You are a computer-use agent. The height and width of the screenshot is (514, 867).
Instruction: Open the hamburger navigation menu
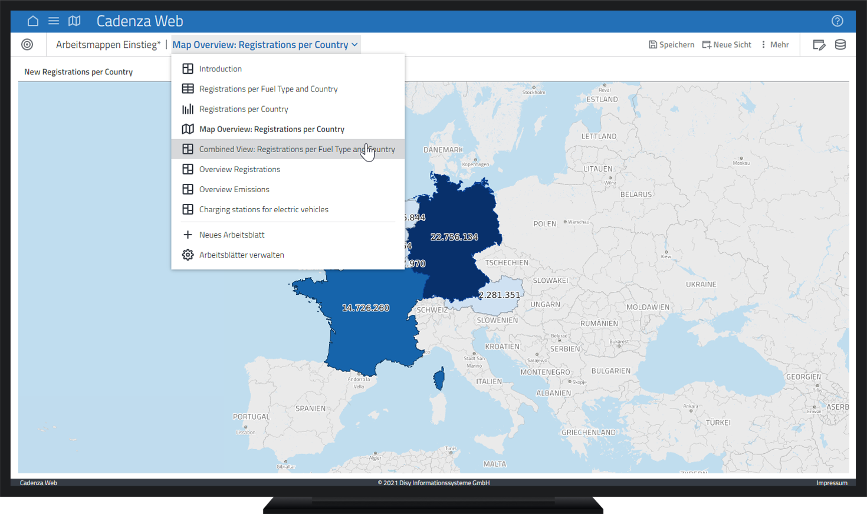(54, 21)
